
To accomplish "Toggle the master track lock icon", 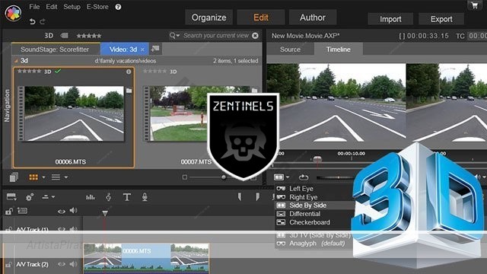I will (x=8, y=212).
